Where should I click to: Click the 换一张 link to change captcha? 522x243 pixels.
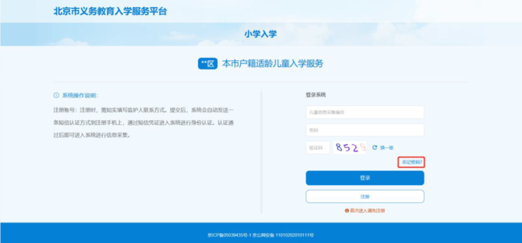[x=386, y=148]
